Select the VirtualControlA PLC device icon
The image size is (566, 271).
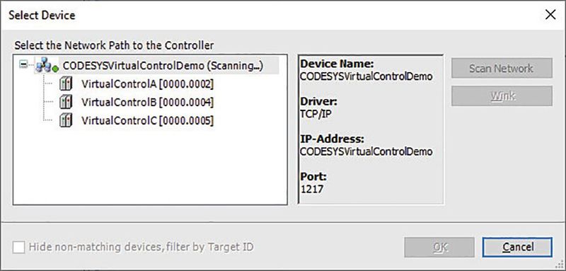(x=65, y=84)
